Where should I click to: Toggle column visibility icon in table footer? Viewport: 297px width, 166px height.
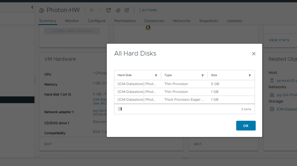coord(120,109)
